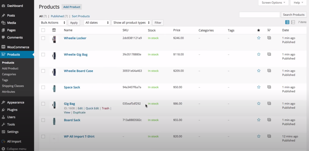The height and width of the screenshot is (151, 309).
Task: Sort by product type cart column header
Action: click(269, 30)
